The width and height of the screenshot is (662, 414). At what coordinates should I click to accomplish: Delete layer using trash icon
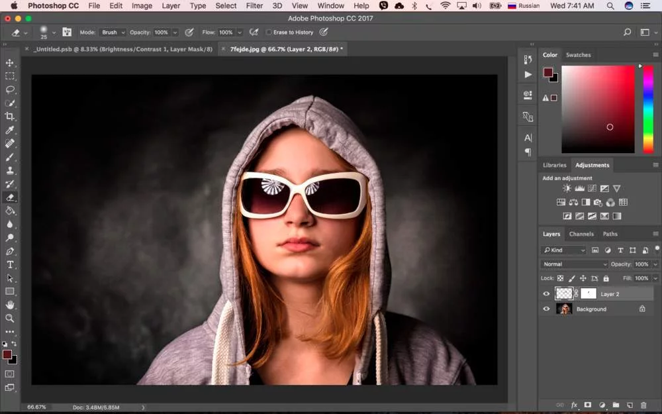(643, 405)
